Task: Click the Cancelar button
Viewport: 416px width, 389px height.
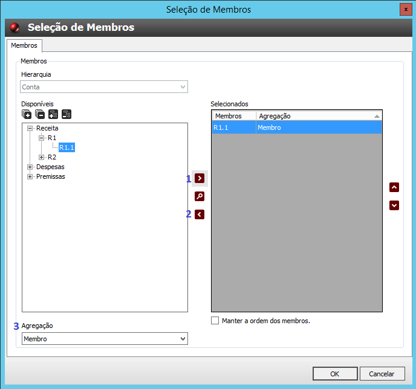Action: 382,374
